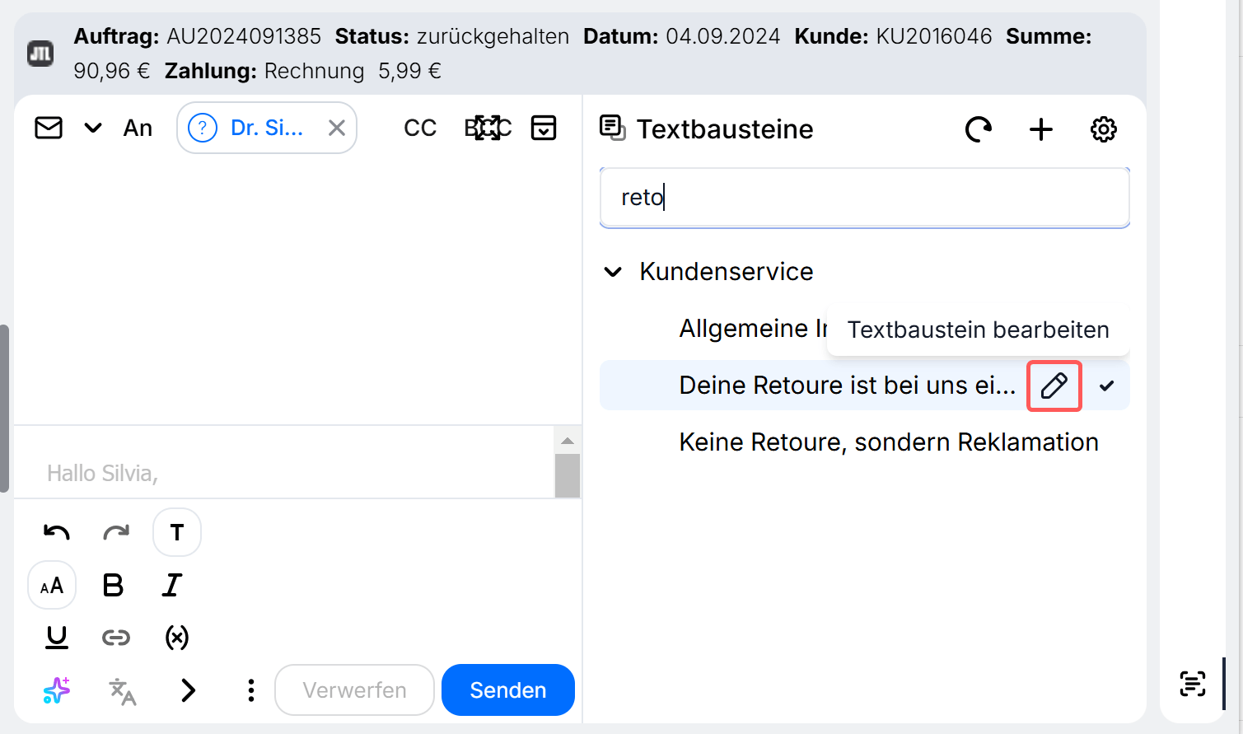
Task: Toggle the T text formatting button
Action: point(177,532)
